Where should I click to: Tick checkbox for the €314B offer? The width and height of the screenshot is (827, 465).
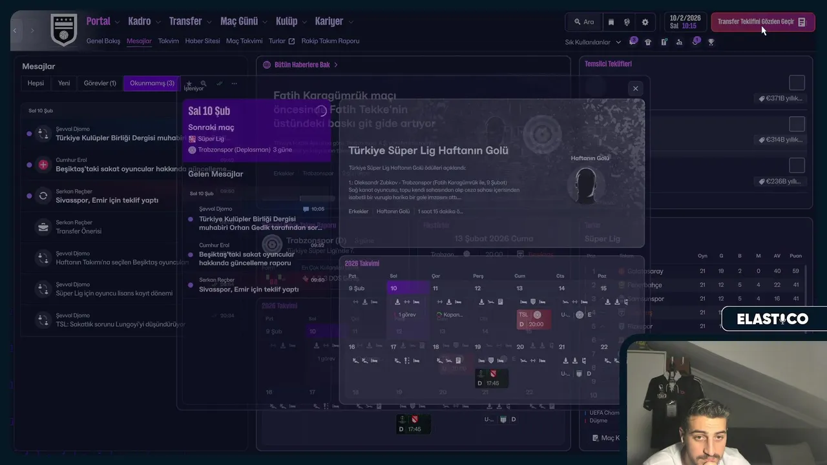797,124
